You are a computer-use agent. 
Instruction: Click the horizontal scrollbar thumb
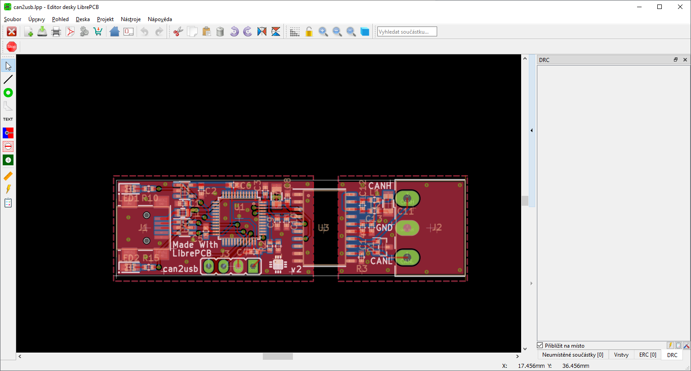tap(278, 356)
